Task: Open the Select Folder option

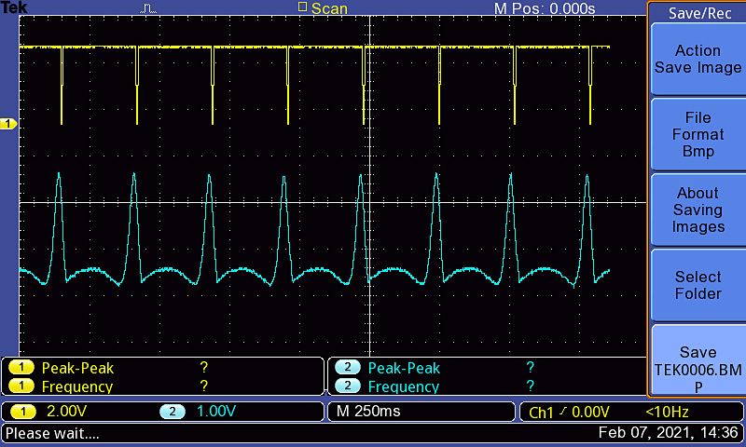Action: point(697,285)
